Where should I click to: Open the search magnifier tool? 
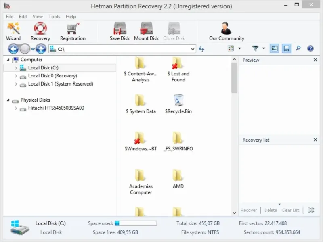(298, 48)
